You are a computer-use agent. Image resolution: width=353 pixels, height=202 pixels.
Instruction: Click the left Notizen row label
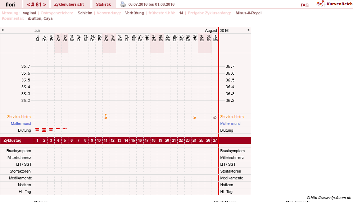[x=24, y=185]
